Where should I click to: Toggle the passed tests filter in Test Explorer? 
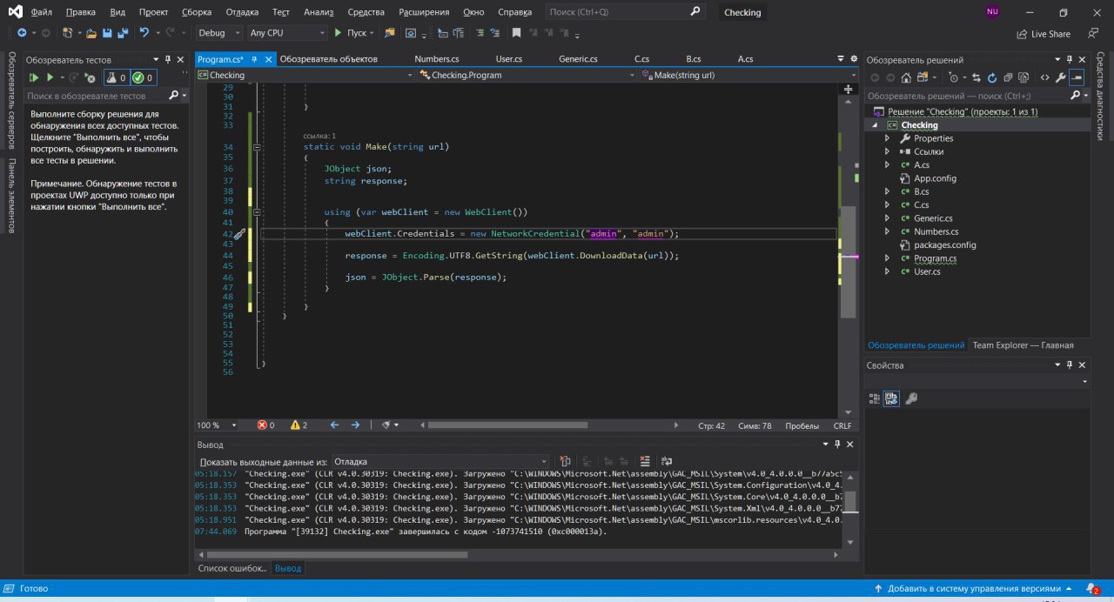pos(143,77)
